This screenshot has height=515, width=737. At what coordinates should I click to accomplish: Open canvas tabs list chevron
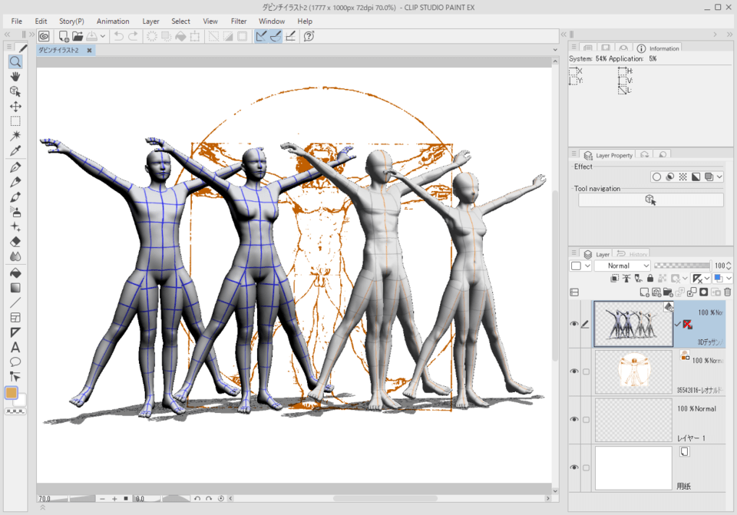tap(555, 49)
